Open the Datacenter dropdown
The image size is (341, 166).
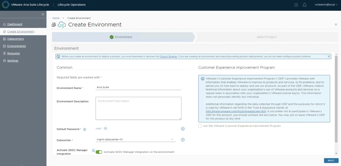[136, 139]
